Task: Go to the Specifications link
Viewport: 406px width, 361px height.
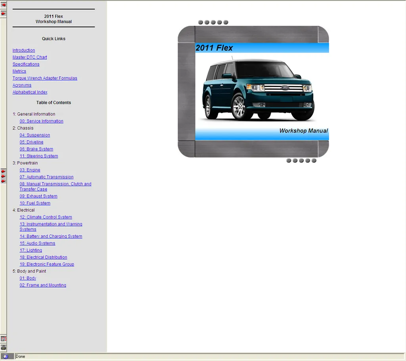Action: tap(26, 64)
